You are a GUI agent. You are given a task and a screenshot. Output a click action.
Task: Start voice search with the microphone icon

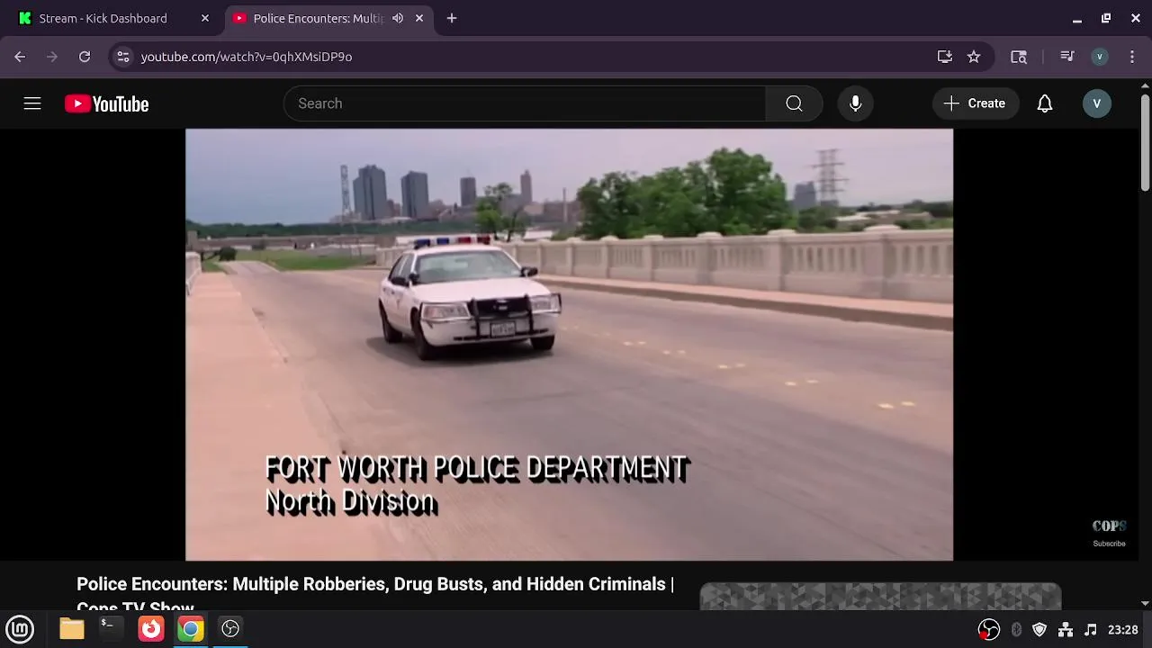point(855,103)
